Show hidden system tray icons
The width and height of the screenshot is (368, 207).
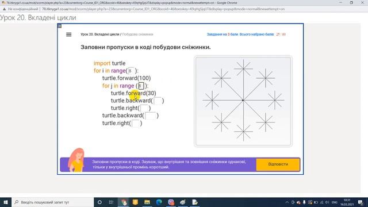(287, 202)
